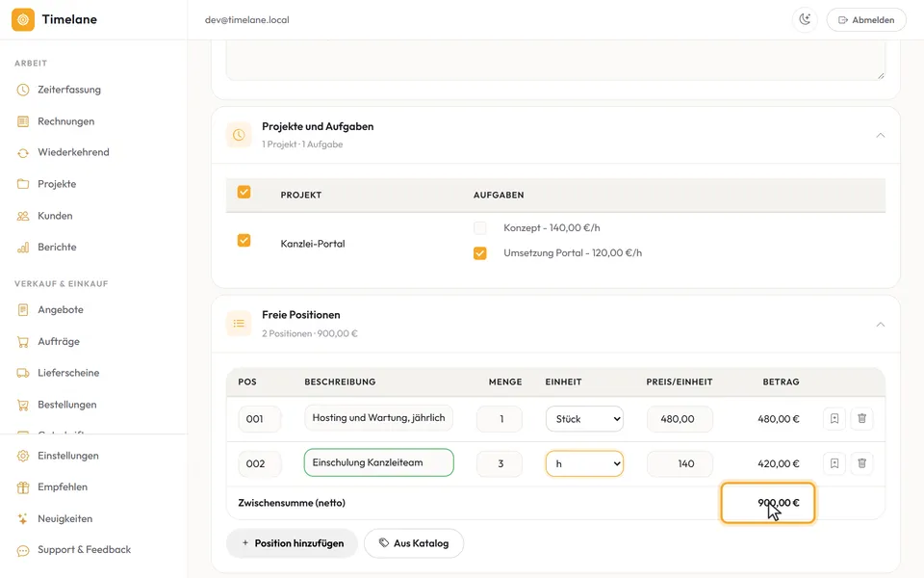Go to Angebote in sidebar

coord(60,309)
